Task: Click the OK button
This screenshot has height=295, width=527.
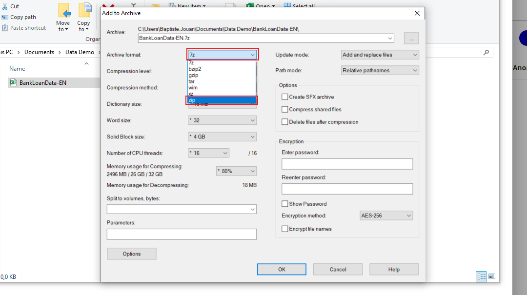Action: pyautogui.click(x=282, y=269)
